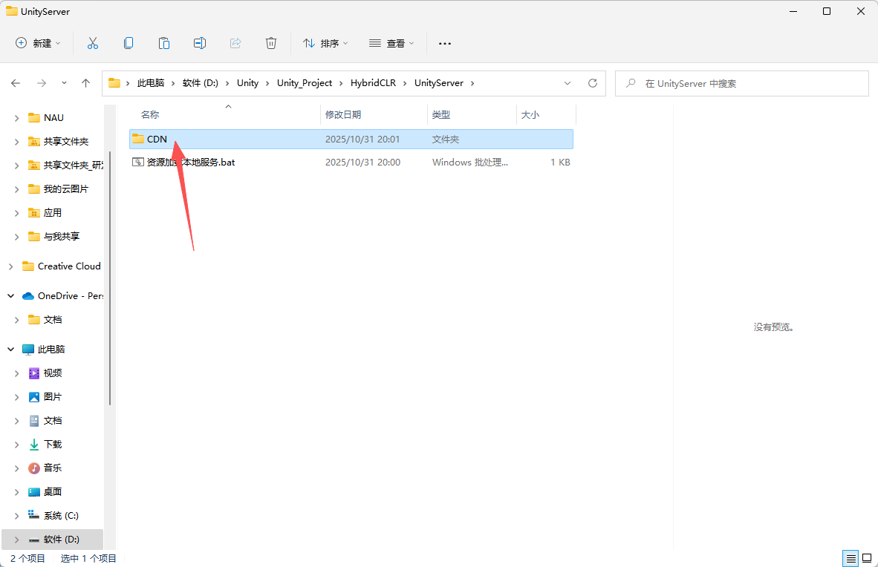Open address bar history dropdown

568,83
